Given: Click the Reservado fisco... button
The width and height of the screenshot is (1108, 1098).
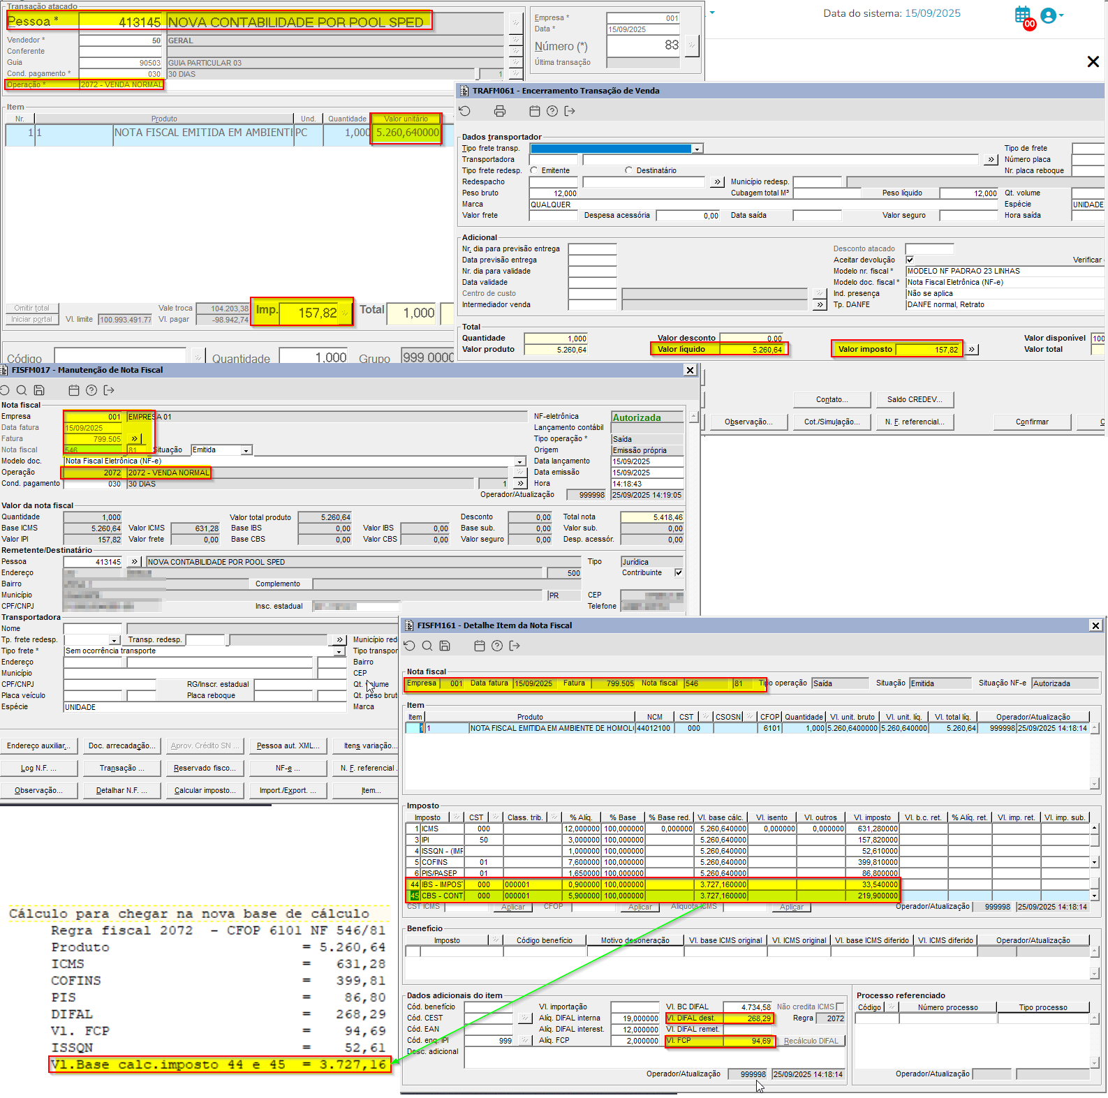Looking at the screenshot, I should click(205, 768).
